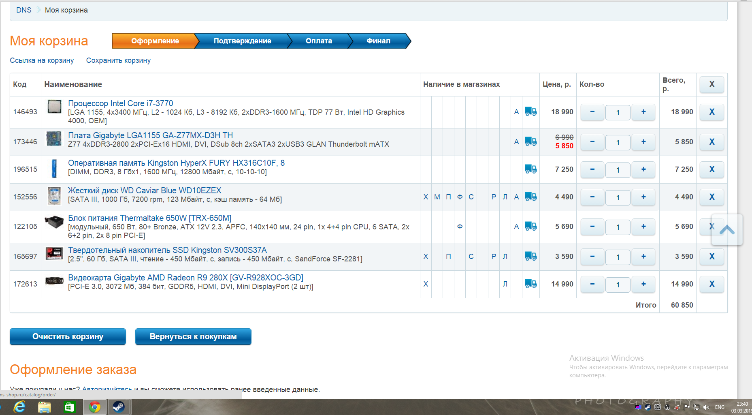Switch to Steam in taskbar

(119, 407)
